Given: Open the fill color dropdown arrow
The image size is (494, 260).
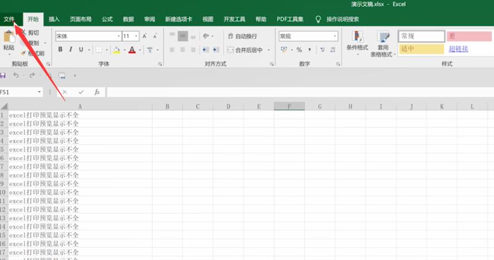Looking at the screenshot, I should tap(124, 50).
